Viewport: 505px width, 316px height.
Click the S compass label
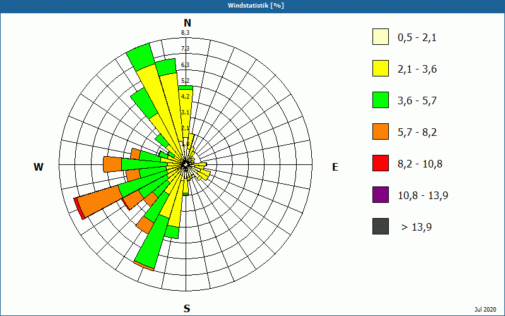click(x=187, y=308)
